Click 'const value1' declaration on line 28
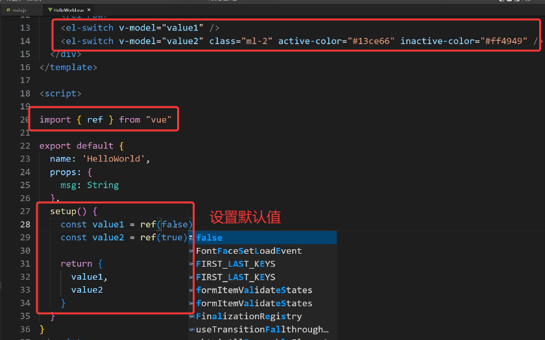Screen dimensions: 545x340 tap(92, 225)
